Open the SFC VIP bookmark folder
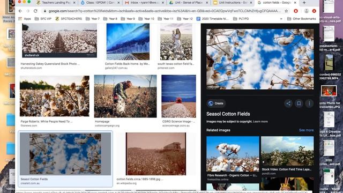Screen dimensions: 343x193 click(x=43, y=19)
